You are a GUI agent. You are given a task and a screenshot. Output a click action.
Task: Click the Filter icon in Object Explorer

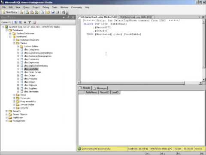tap(30, 22)
